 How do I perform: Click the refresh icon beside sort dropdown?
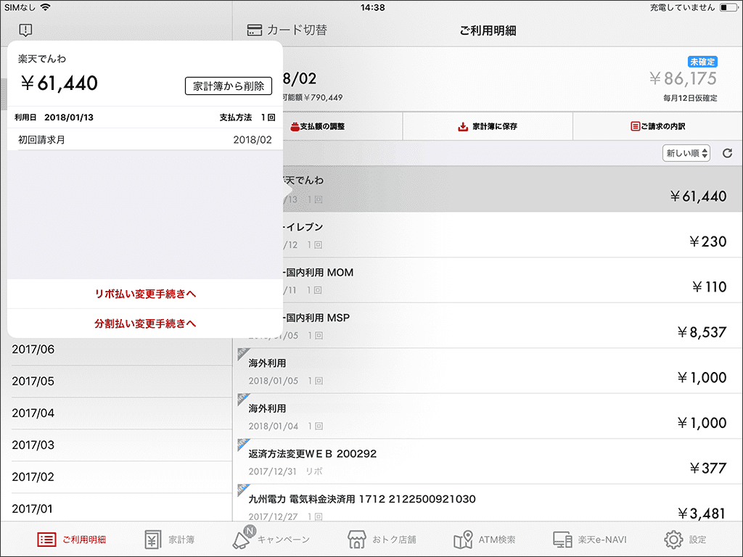coord(727,154)
